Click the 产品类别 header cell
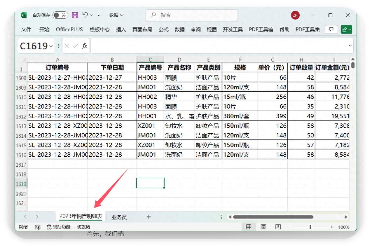370x246 pixels. pos(208,67)
